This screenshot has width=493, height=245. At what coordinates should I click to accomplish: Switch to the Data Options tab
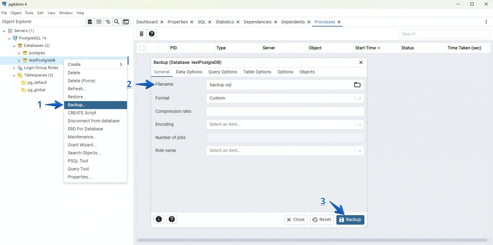[x=189, y=72]
